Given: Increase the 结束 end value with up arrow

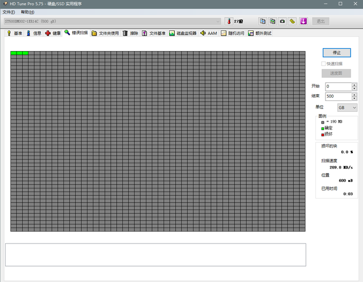Looking at the screenshot, I should pyautogui.click(x=354, y=94).
